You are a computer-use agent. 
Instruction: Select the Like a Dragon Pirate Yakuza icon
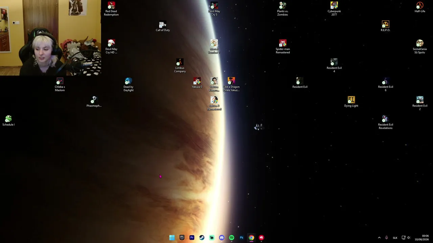click(x=231, y=84)
